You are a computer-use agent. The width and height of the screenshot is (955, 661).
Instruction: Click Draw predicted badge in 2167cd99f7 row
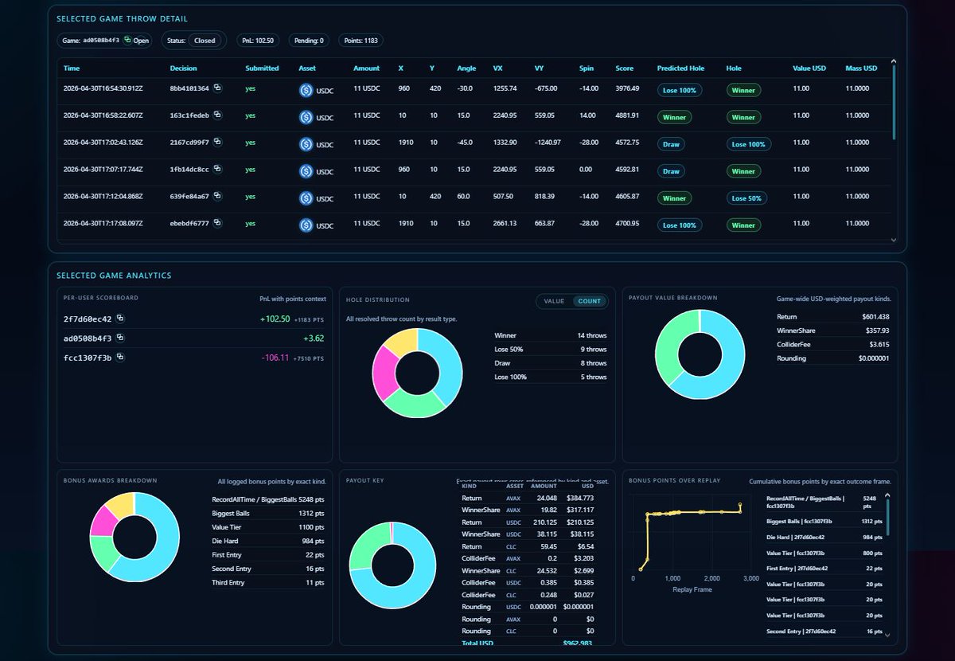point(672,144)
